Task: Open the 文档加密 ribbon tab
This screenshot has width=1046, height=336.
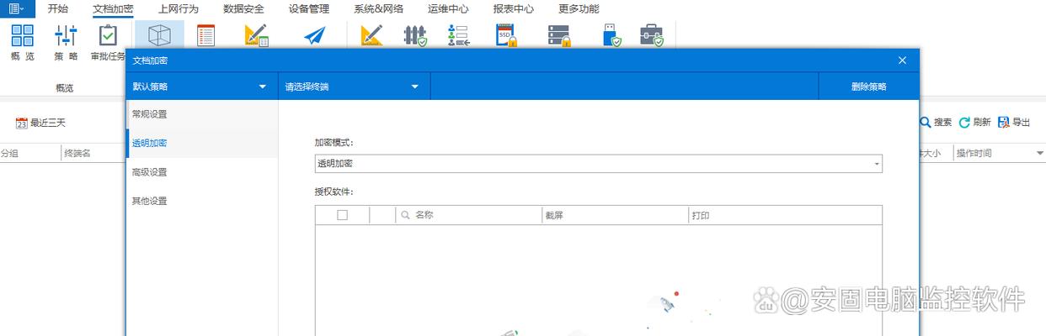Action: pyautogui.click(x=113, y=8)
